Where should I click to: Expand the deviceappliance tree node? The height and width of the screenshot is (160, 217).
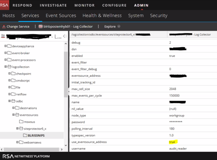point(6,46)
